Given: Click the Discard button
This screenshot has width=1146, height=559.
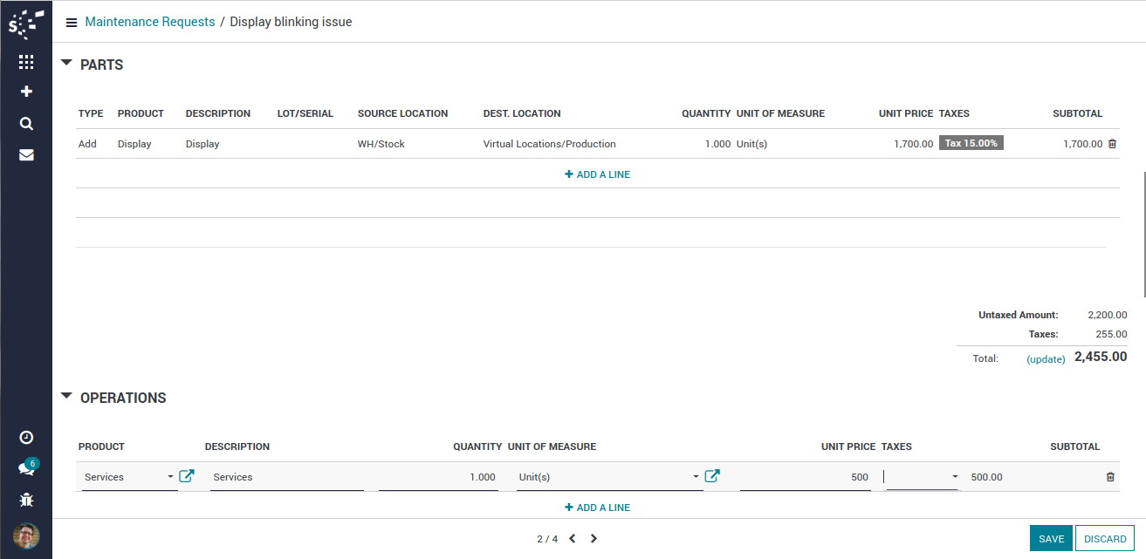Looking at the screenshot, I should click(1105, 539).
